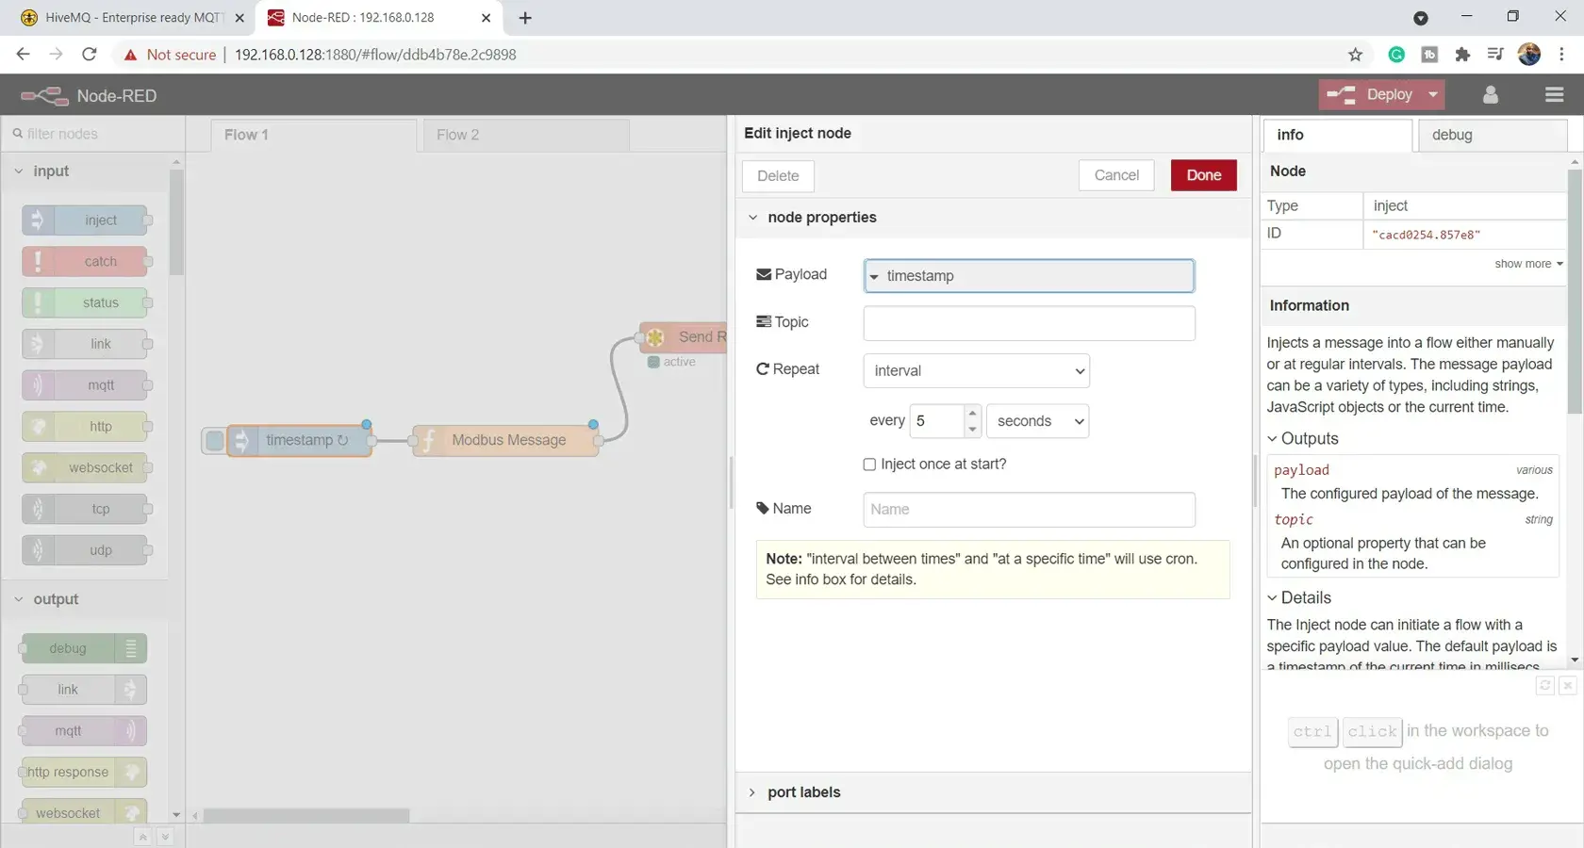
Task: Open the Node-RED hamburger main menu
Action: pos(1555,95)
